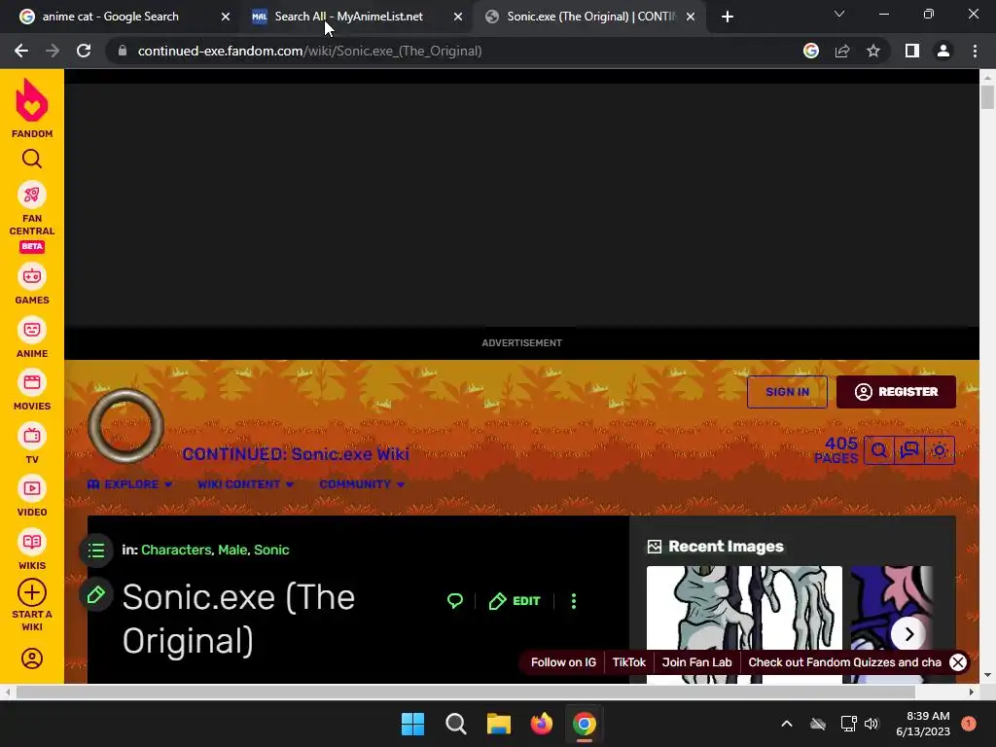Click the Start a Wiki plus icon
The width and height of the screenshot is (996, 747).
point(32,592)
